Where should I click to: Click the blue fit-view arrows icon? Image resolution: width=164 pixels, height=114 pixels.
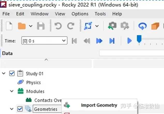point(88,26)
